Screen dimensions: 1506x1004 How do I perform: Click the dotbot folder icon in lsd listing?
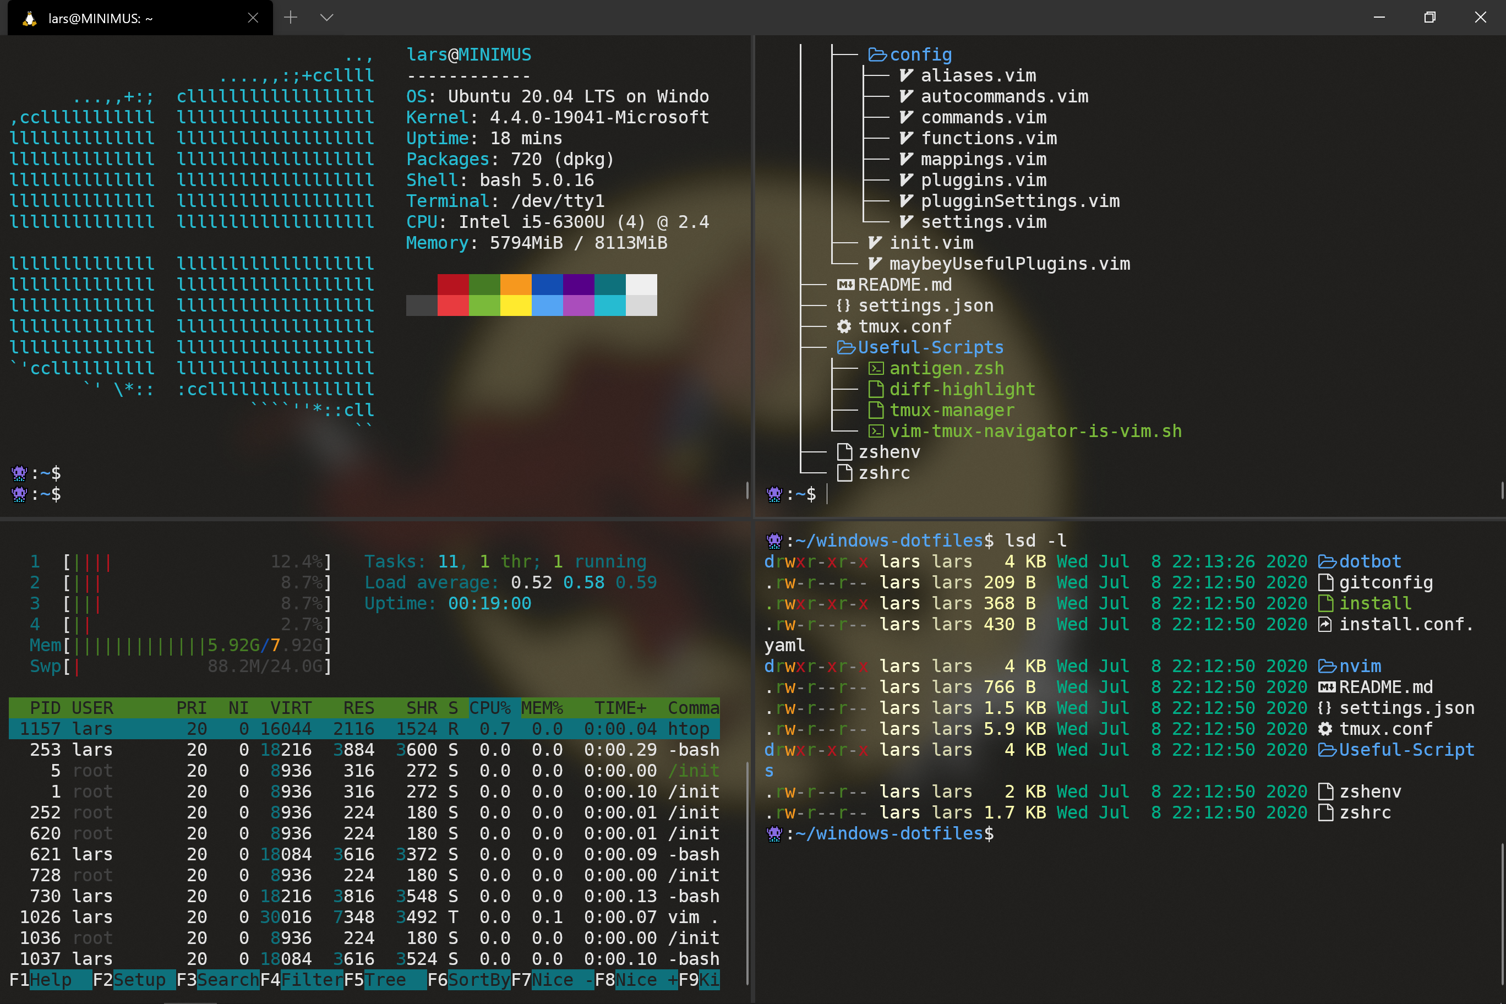1327,562
